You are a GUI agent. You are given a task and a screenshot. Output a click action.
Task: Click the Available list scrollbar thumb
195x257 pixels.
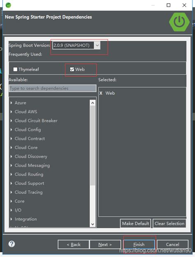coord(93,145)
